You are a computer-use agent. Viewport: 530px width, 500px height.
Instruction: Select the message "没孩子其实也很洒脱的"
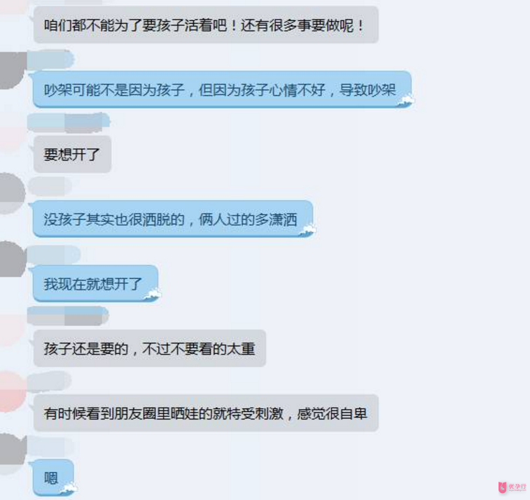point(173,219)
